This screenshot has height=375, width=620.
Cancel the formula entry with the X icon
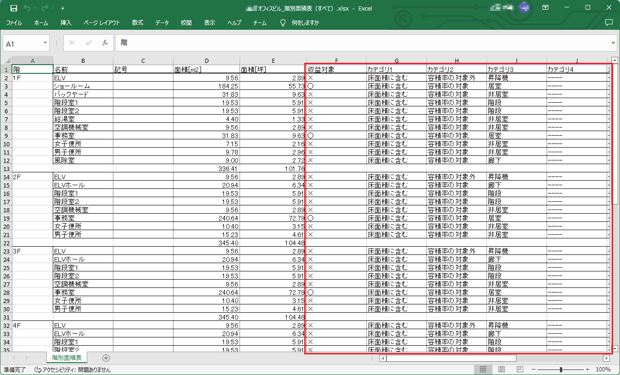click(72, 43)
